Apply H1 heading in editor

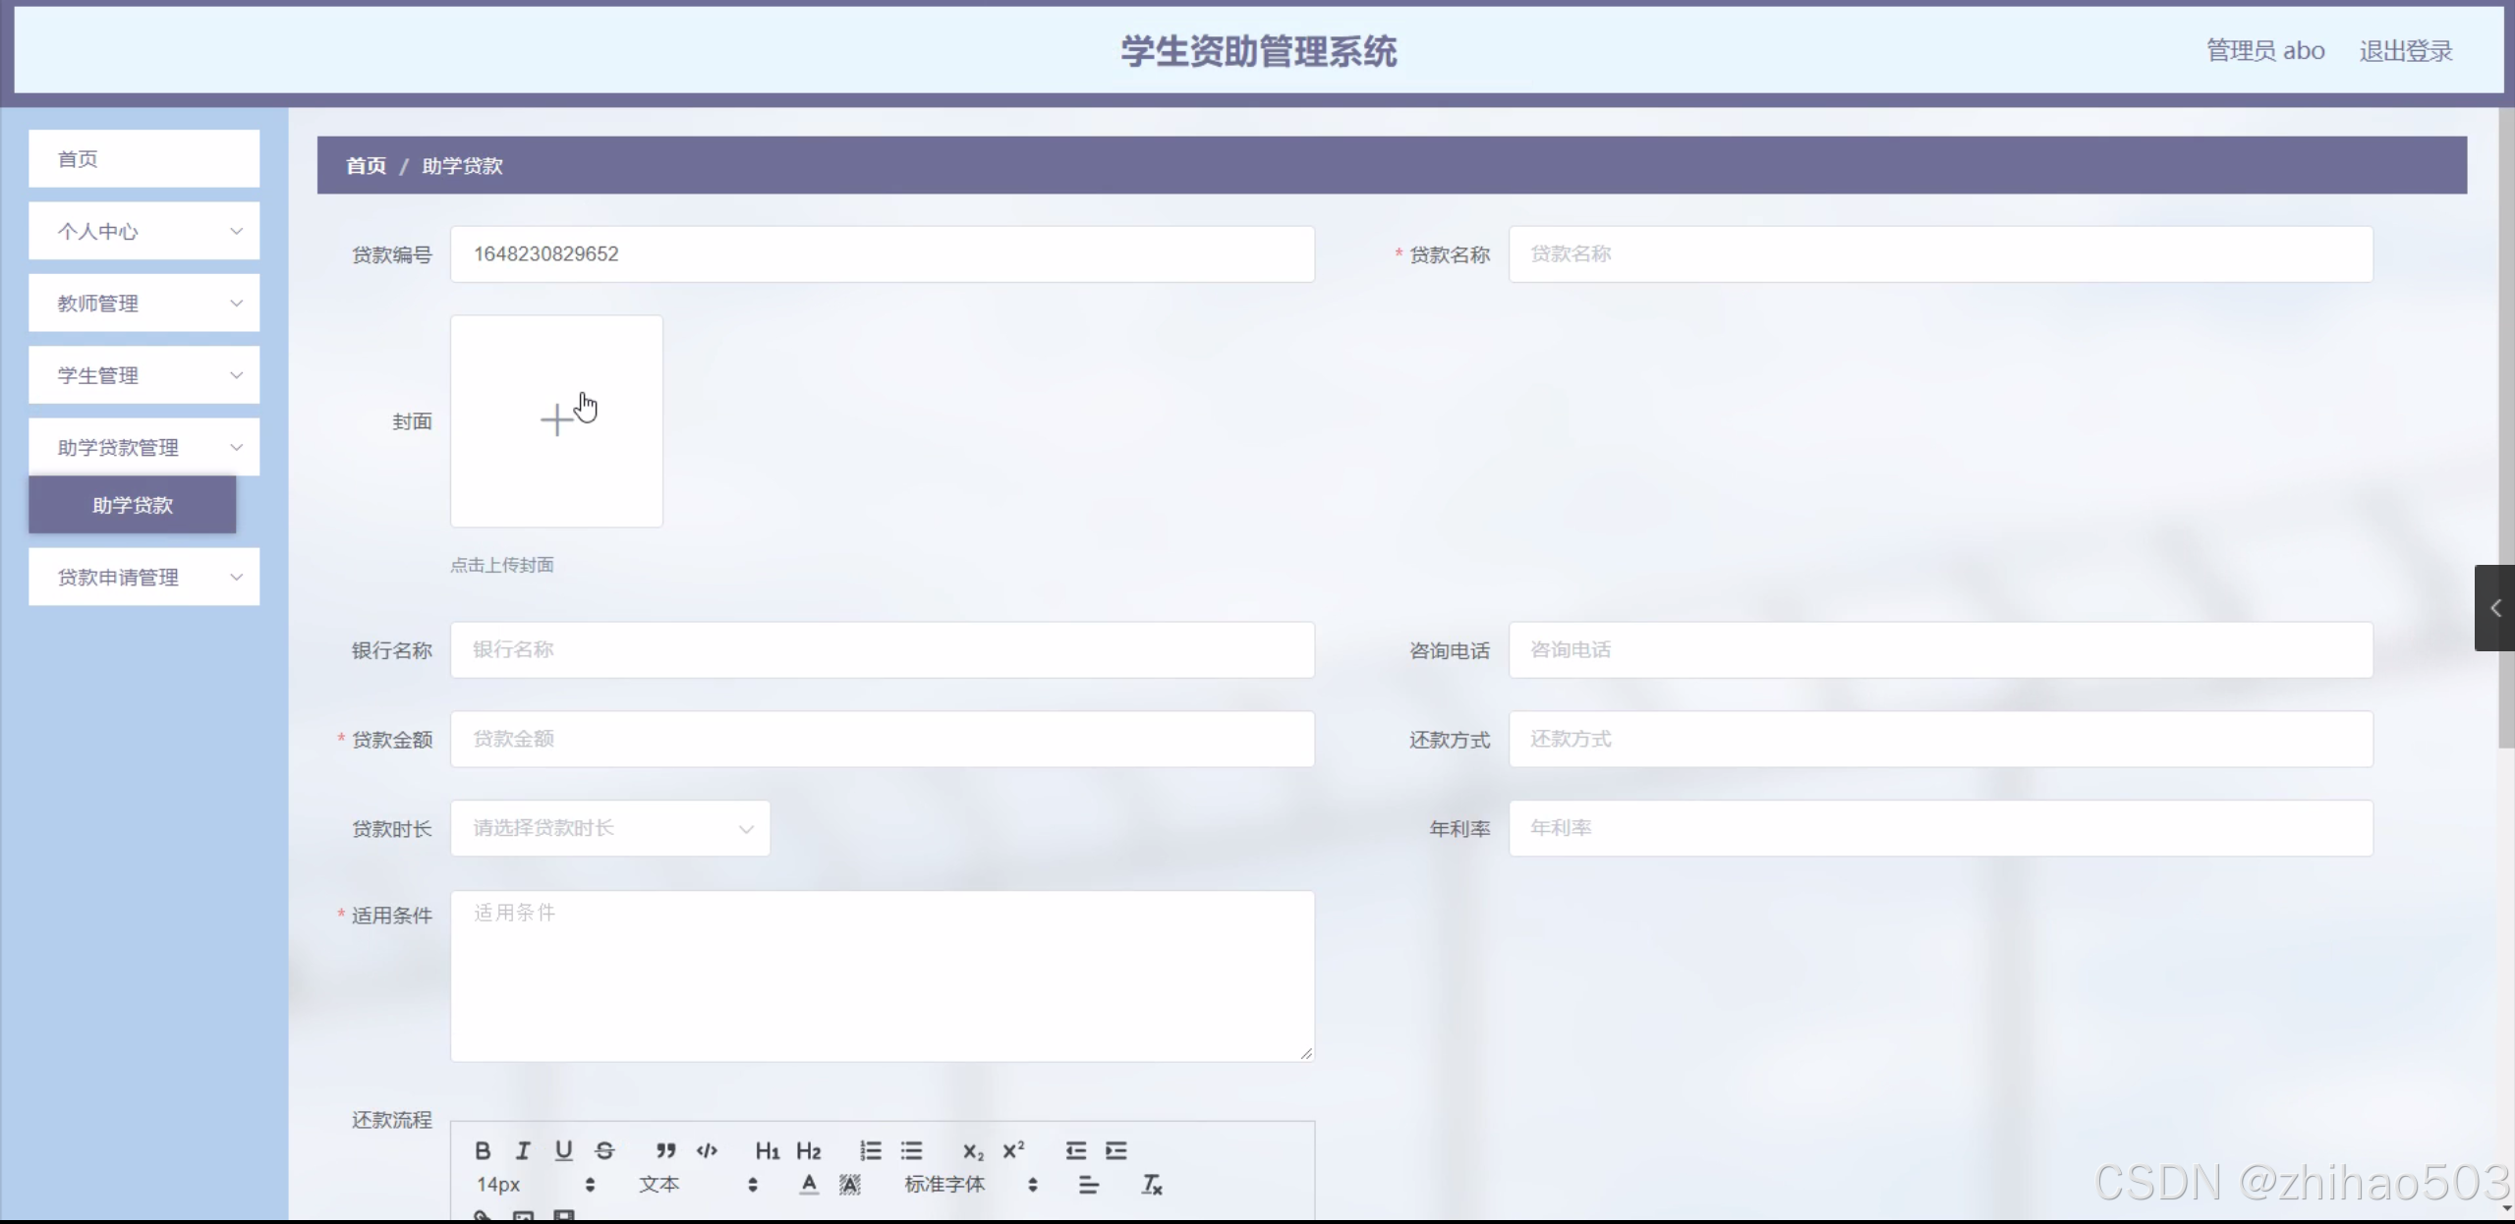[x=767, y=1150]
